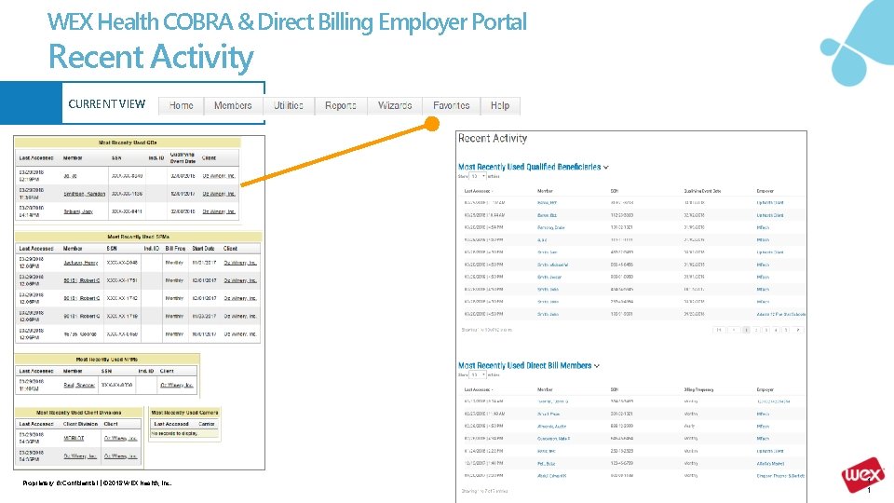Open the Members menu
This screenshot has height=503, width=894.
[233, 105]
